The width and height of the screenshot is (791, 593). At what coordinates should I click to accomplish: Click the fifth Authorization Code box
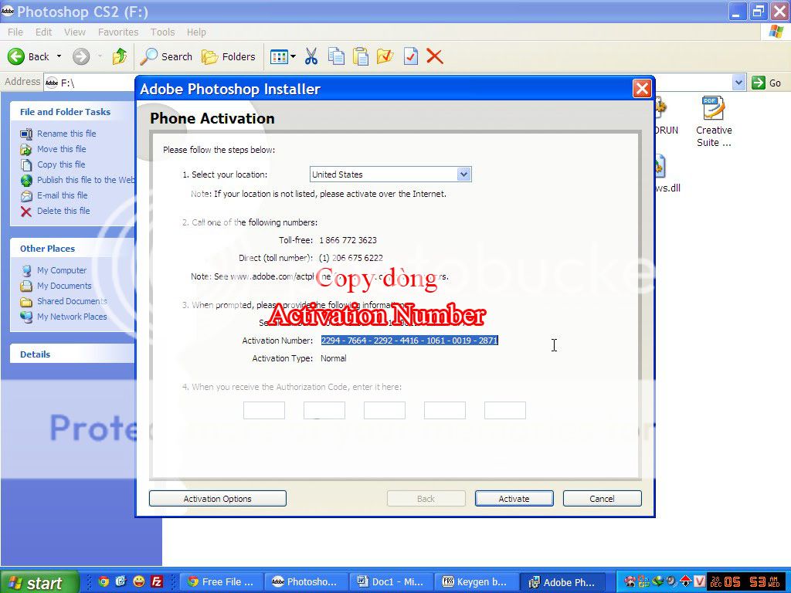pyautogui.click(x=505, y=411)
